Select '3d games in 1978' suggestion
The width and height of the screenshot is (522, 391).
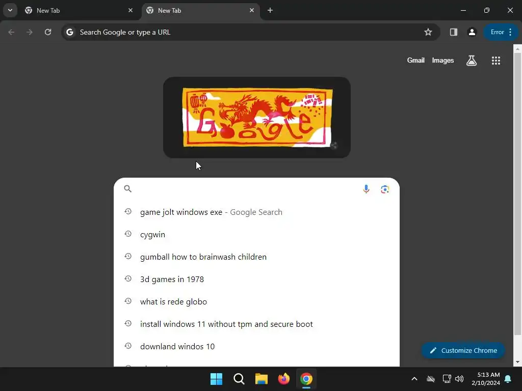(x=256, y=280)
